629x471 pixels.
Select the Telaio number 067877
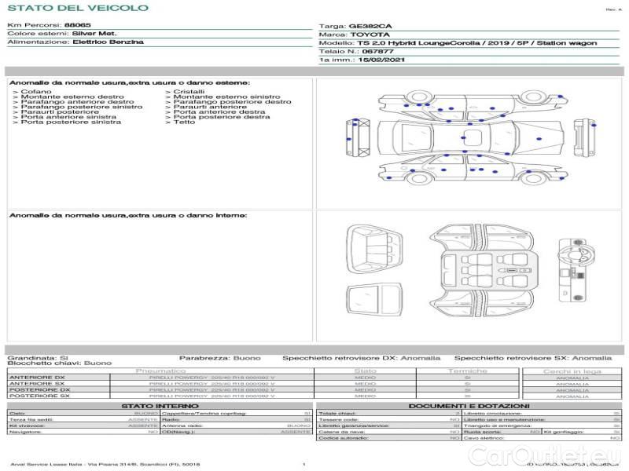click(377, 52)
